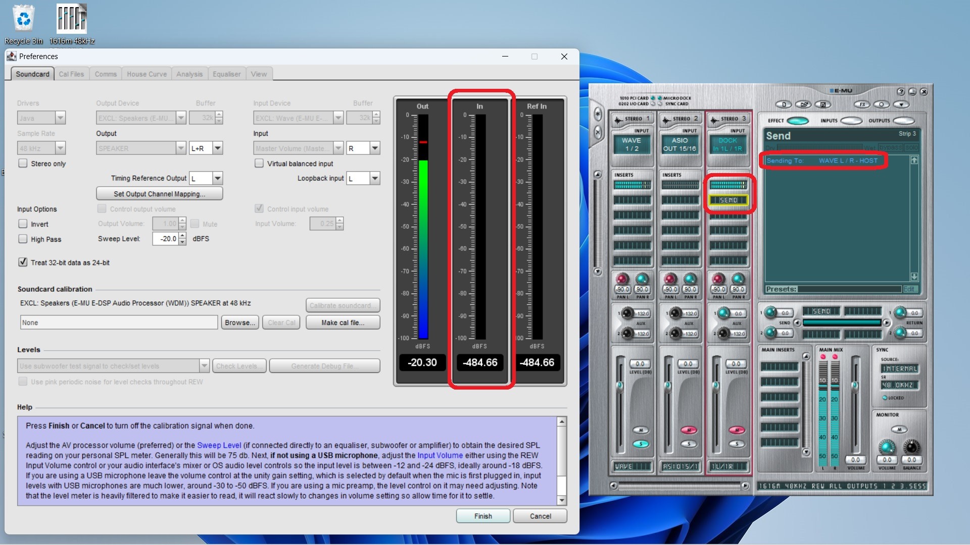Click the soundcard cal file path field
Image resolution: width=970 pixels, height=545 pixels.
(x=119, y=322)
